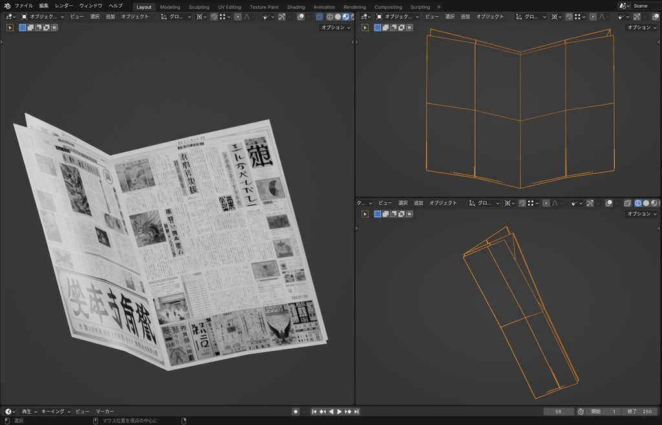The height and width of the screenshot is (425, 662).
Task: Toggle gizmos in left viewport
Action: 282,17
